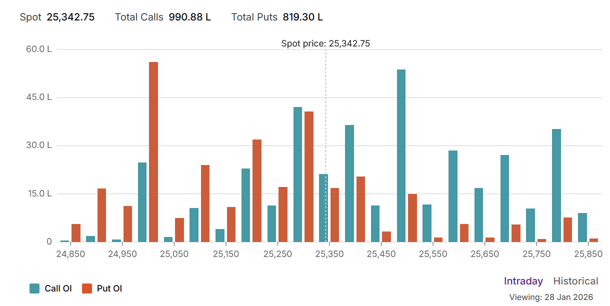Click the Total Calls 990.88 L value

pyautogui.click(x=189, y=17)
